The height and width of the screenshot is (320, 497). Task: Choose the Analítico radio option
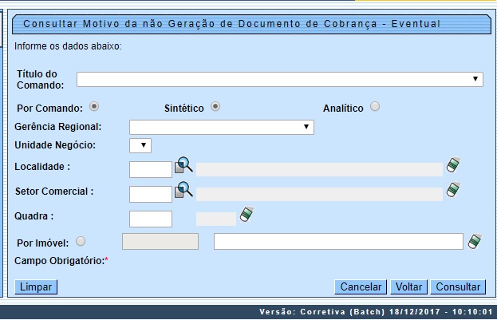point(375,107)
